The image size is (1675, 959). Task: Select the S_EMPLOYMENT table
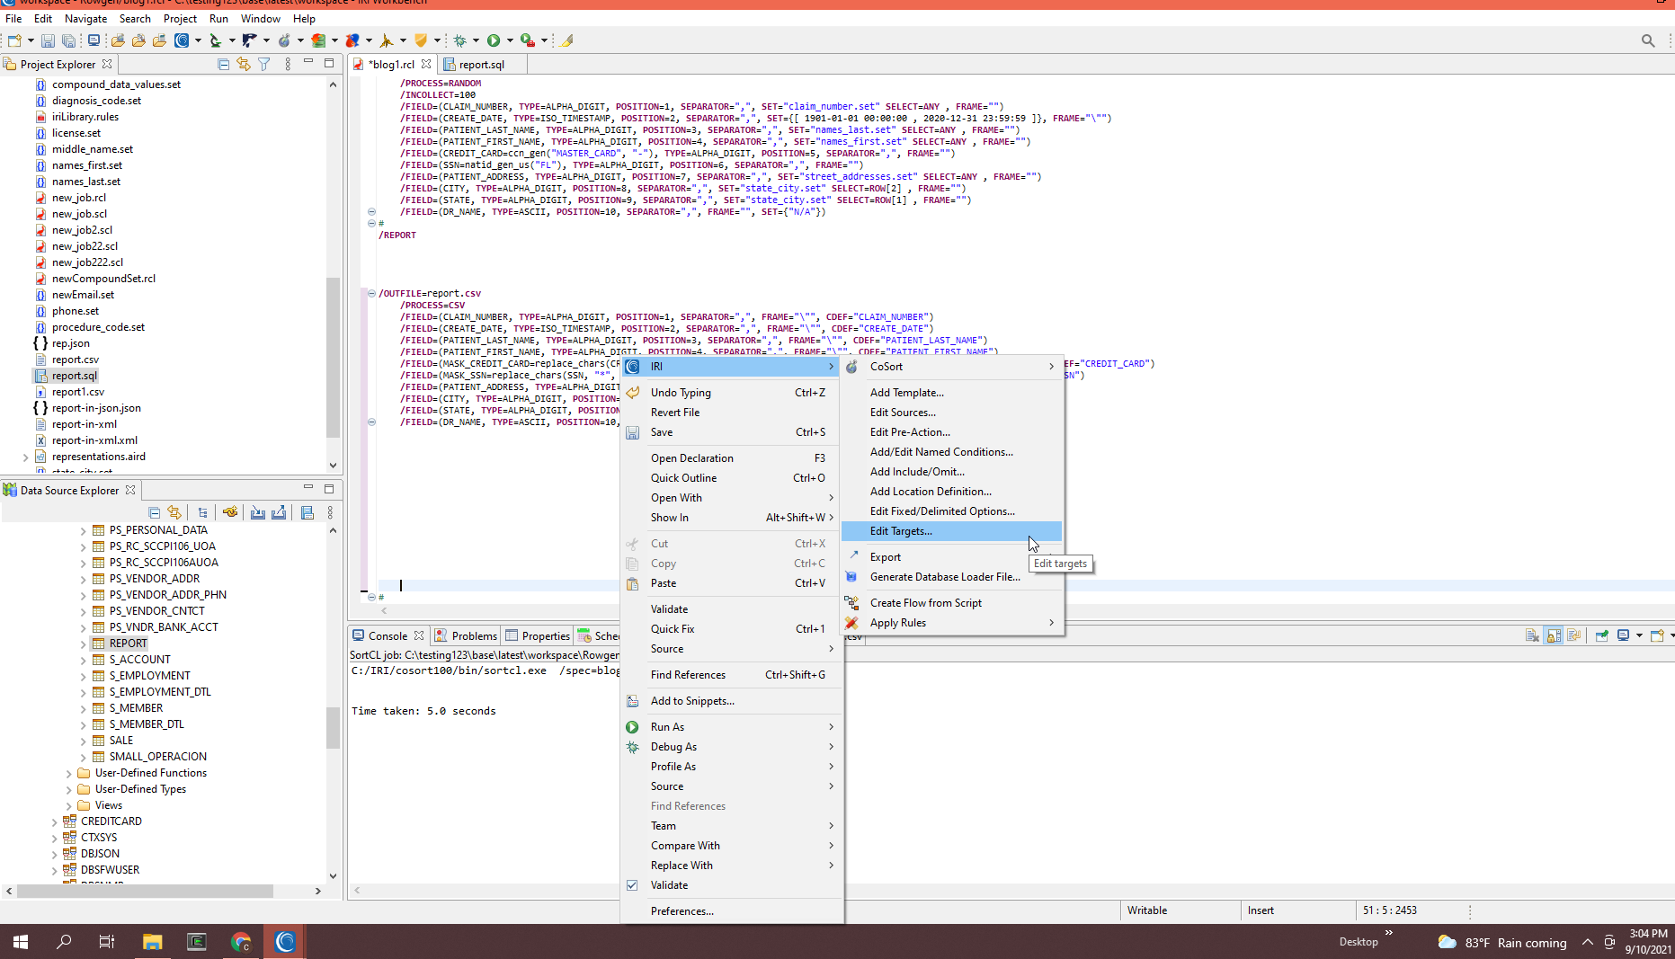(x=149, y=676)
